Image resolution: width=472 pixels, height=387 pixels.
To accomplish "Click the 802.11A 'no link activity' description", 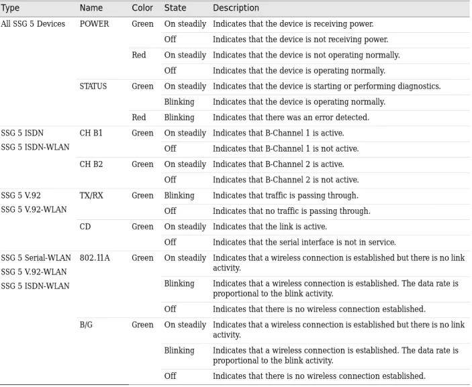I will (x=339, y=263).
